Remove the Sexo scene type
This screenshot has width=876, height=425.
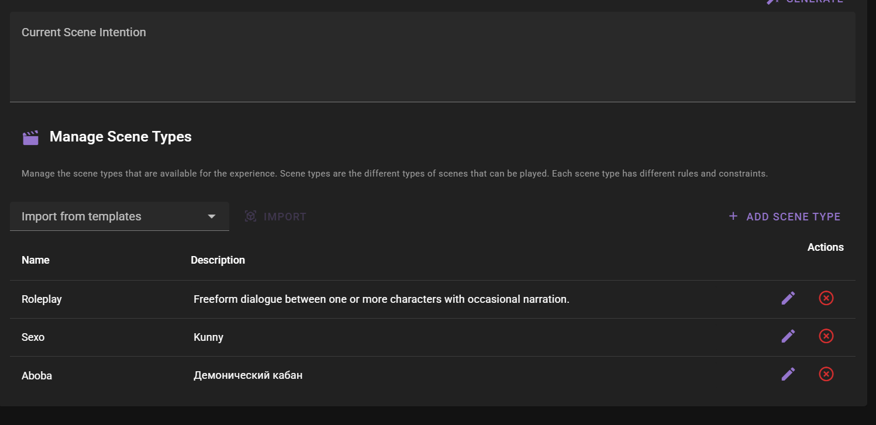[x=826, y=336]
